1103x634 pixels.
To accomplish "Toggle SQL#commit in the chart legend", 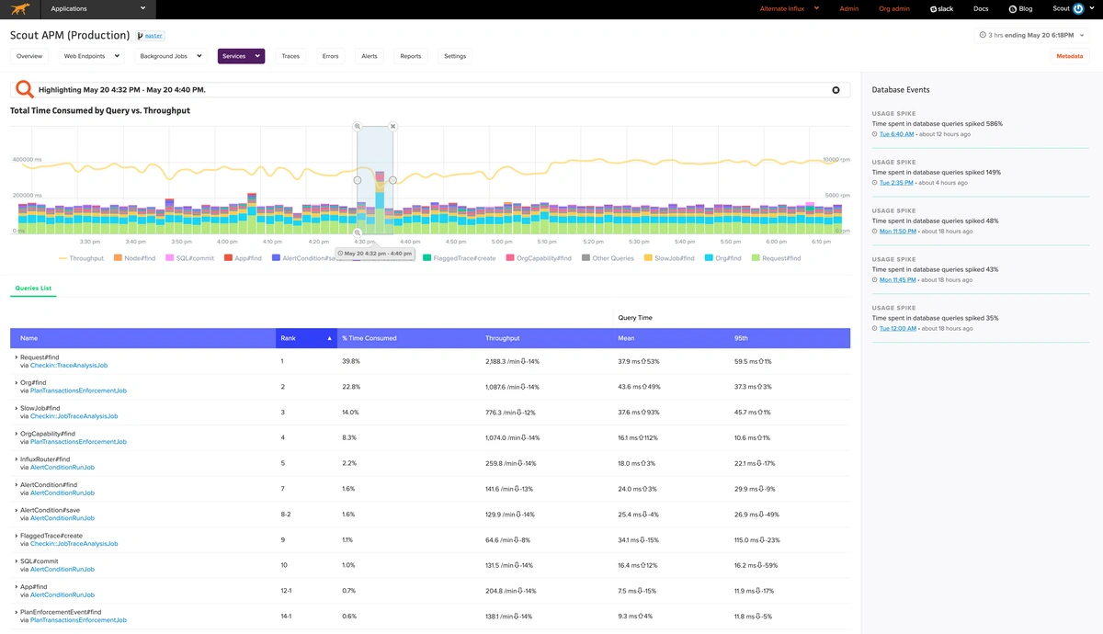I will 189,258.
